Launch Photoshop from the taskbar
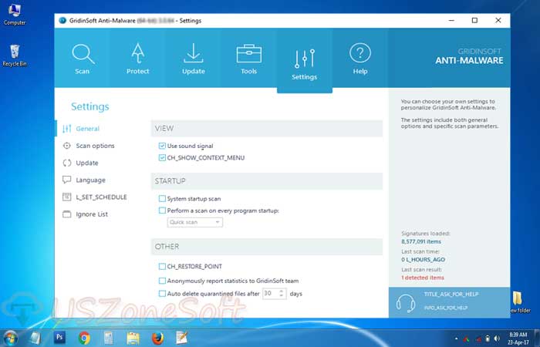Image resolution: width=540 pixels, height=347 pixels. point(59,338)
